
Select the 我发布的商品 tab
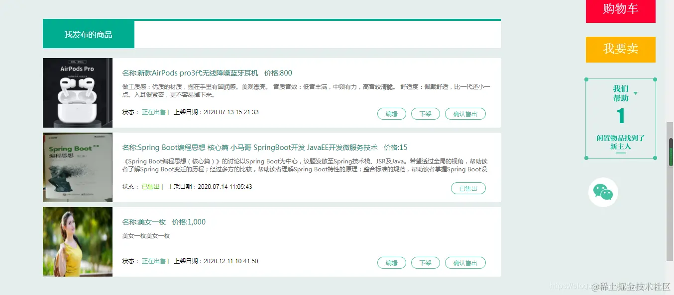coord(89,35)
